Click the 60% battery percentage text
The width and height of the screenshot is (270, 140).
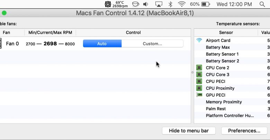pos(195,4)
